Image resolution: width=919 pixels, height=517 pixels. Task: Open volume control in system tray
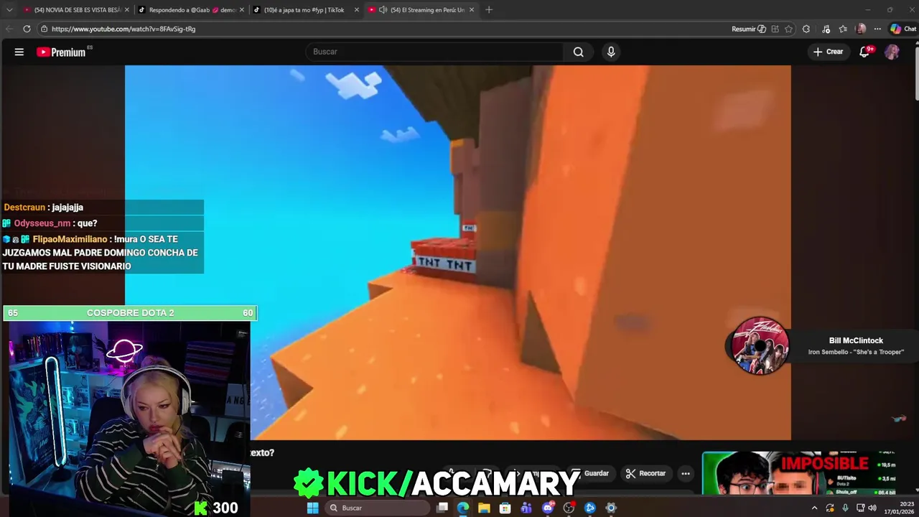[x=872, y=508]
